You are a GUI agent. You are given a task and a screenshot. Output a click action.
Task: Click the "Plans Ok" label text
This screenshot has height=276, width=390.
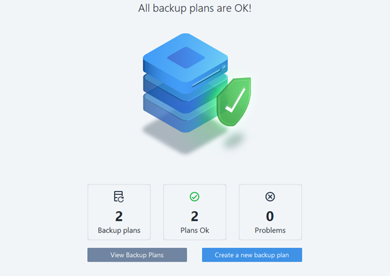tap(194, 230)
